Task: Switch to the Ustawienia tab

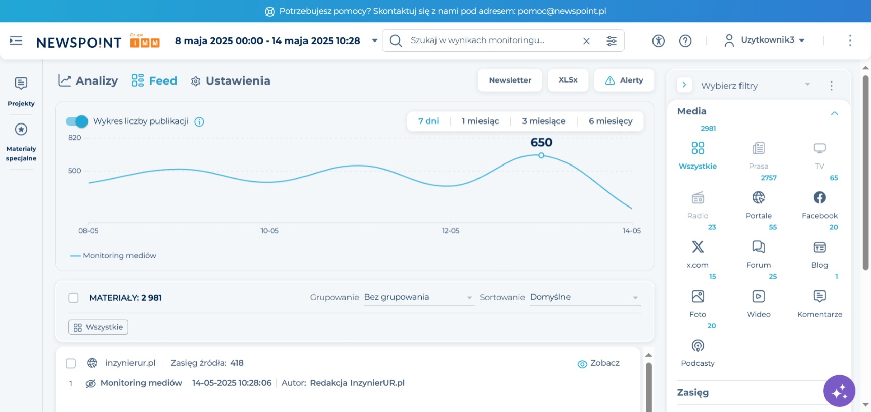Action: [230, 80]
